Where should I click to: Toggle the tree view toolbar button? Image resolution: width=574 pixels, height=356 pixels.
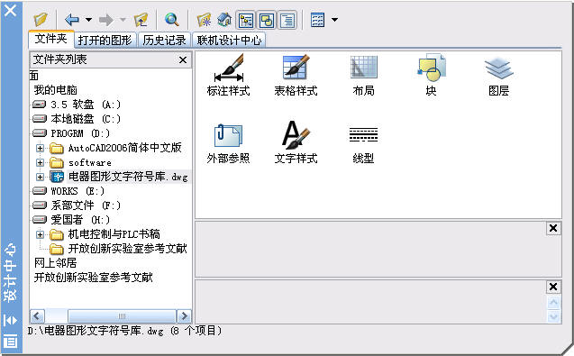point(246,20)
